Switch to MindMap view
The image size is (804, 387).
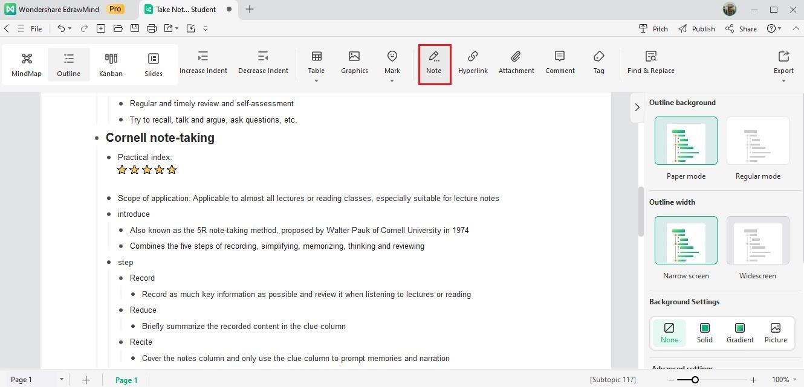(x=27, y=65)
